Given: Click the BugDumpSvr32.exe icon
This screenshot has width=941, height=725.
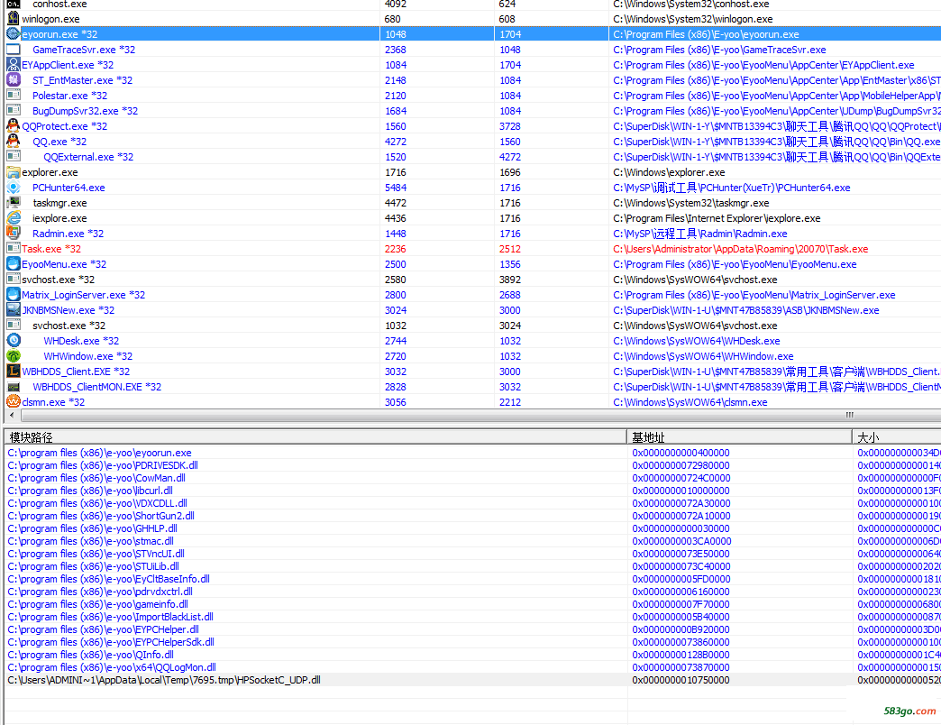Looking at the screenshot, I should [14, 110].
